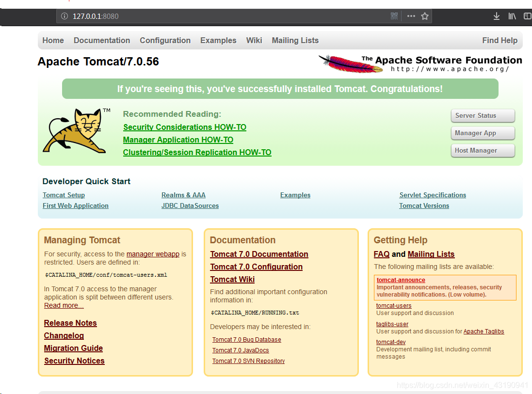Image resolution: width=532 pixels, height=394 pixels.
Task: Open the Apache Taglibs link
Action: point(484,331)
